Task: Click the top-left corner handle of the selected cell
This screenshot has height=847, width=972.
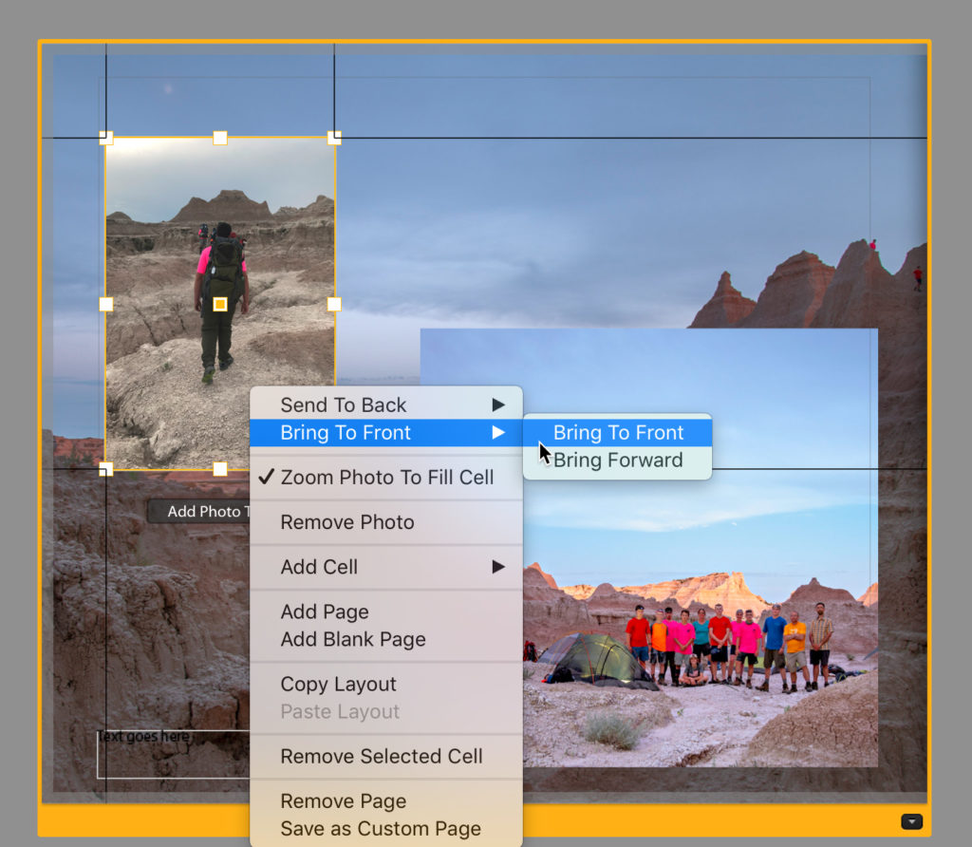Action: point(106,139)
